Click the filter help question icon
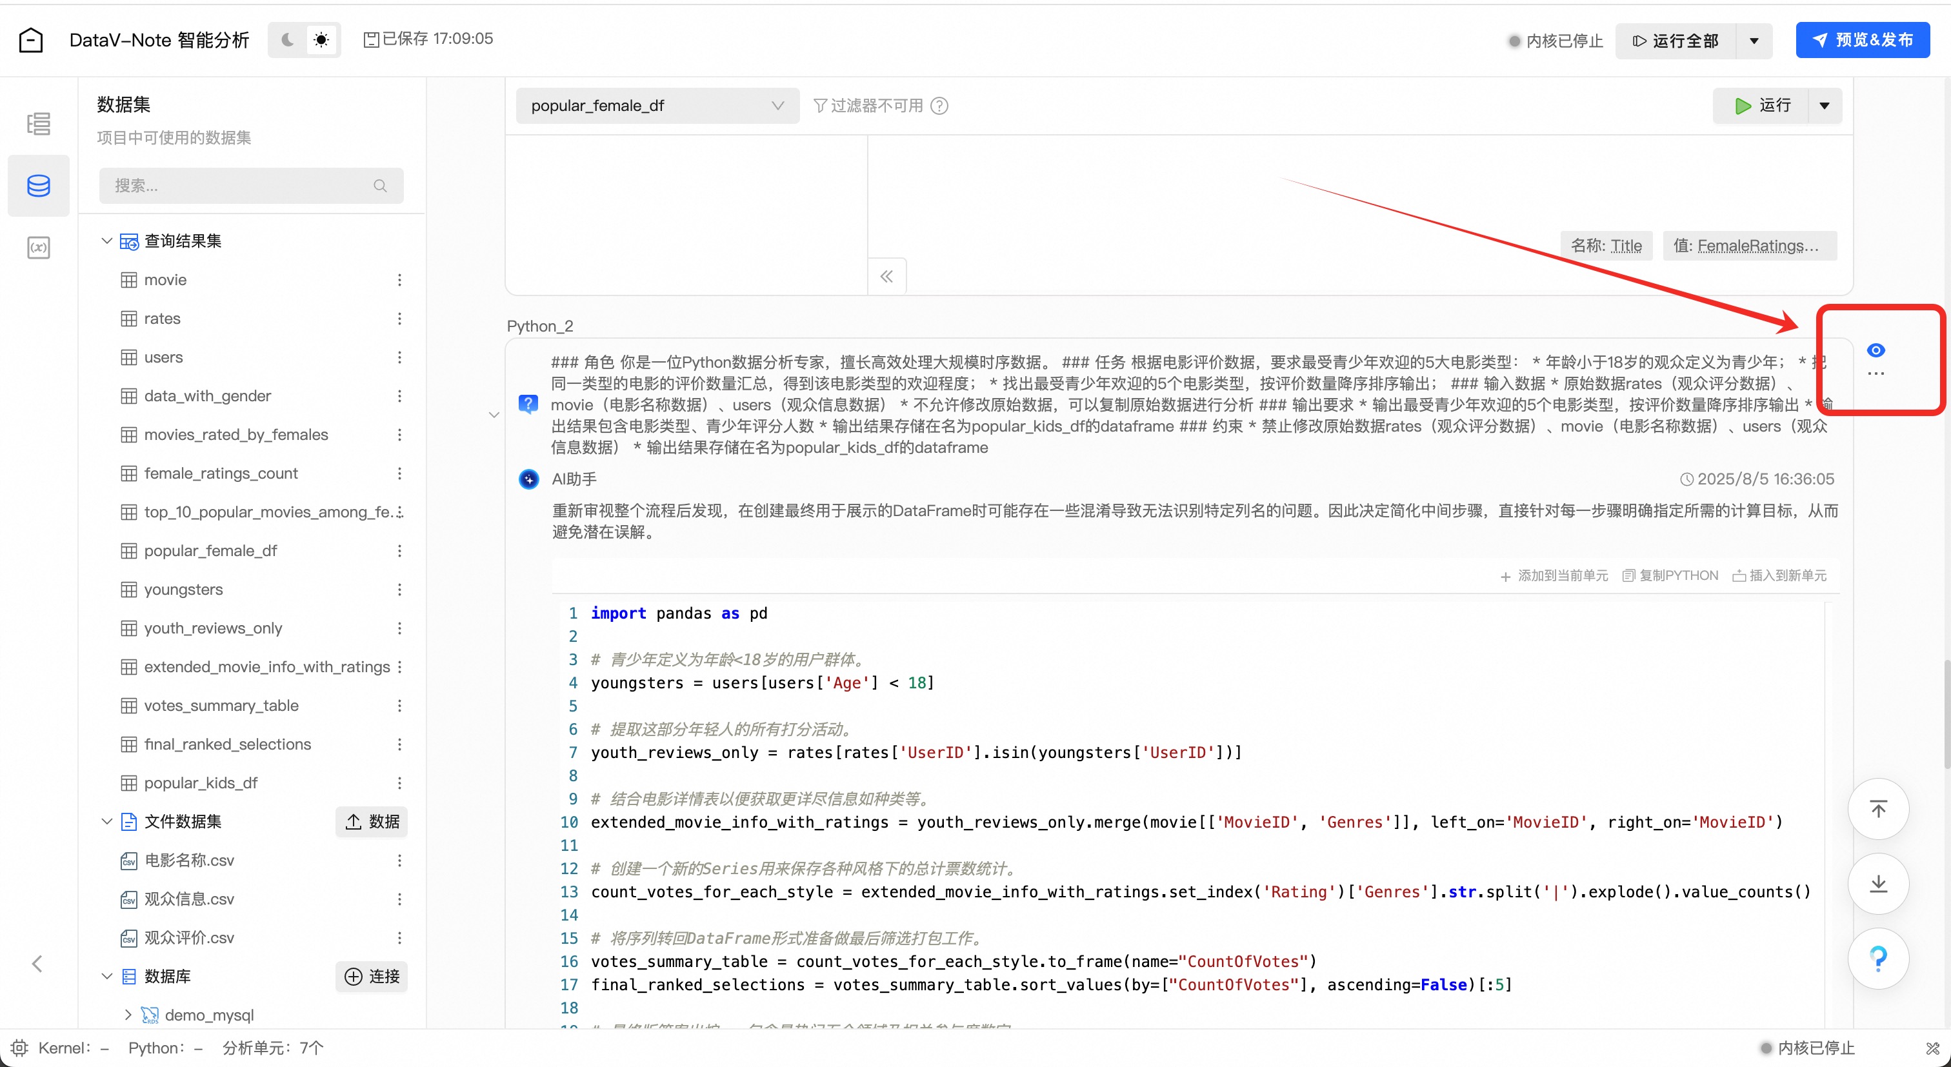This screenshot has height=1067, width=1951. 939,106
